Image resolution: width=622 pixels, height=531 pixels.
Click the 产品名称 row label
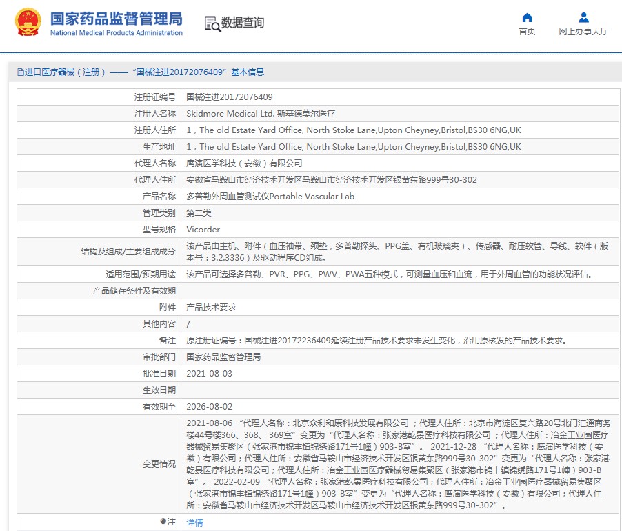pos(159,197)
